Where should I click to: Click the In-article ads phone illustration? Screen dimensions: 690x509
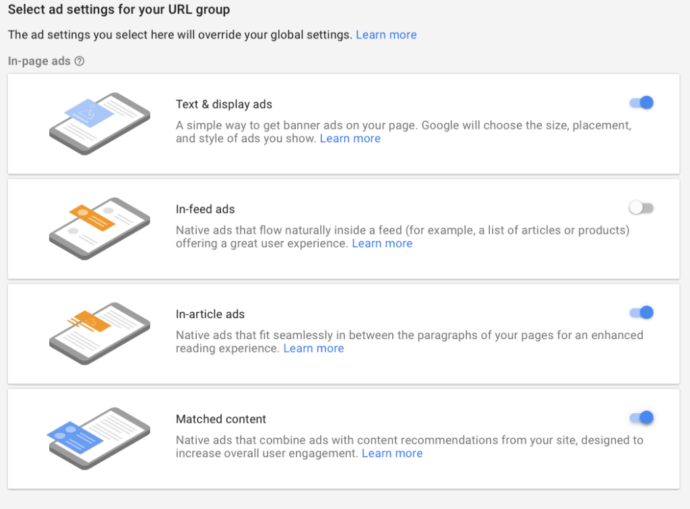(99, 334)
